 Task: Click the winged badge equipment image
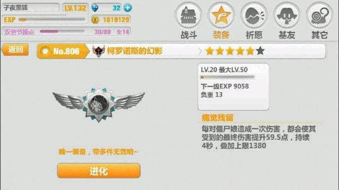(99, 104)
